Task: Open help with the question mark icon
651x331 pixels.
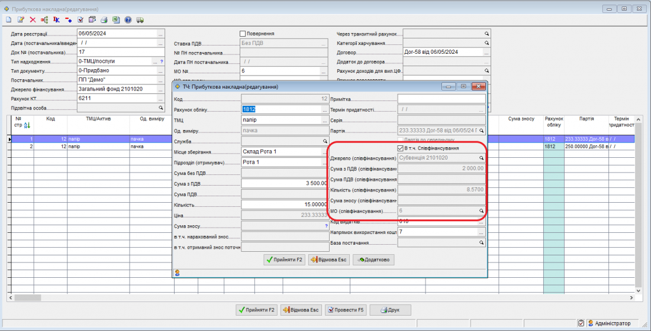Action: 128,20
